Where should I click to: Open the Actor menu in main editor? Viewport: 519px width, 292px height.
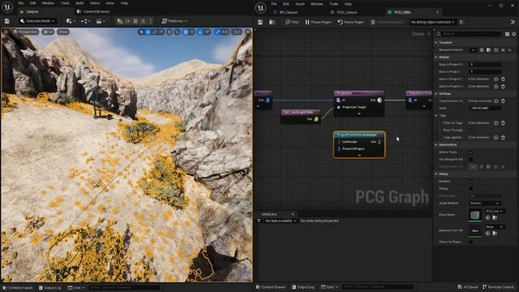110,3
